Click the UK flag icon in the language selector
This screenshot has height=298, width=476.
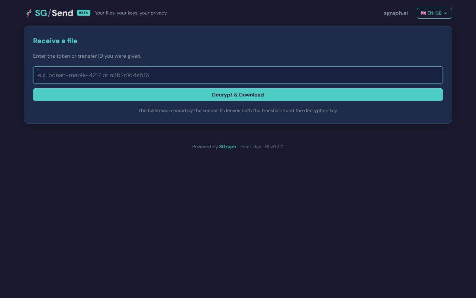click(423, 13)
